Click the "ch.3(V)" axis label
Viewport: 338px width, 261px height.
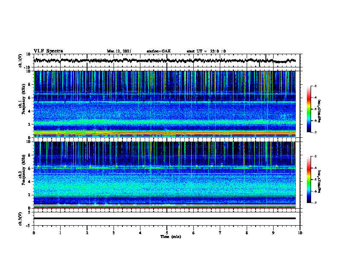click(x=20, y=219)
